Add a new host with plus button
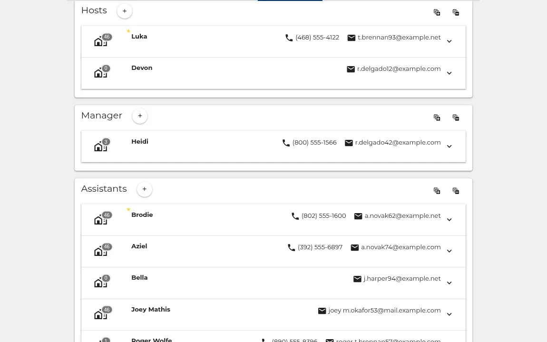Screen dimensions: 547x342 coord(125,11)
